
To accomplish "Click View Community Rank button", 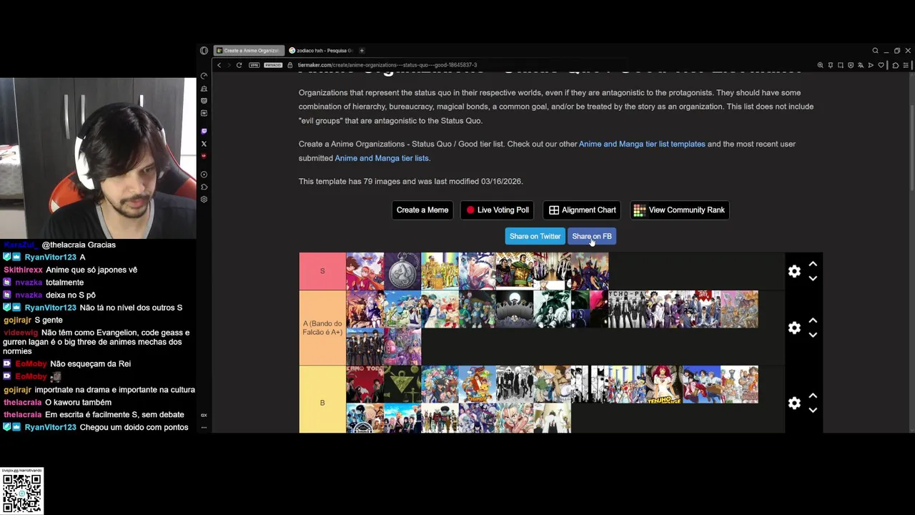I will 679,210.
